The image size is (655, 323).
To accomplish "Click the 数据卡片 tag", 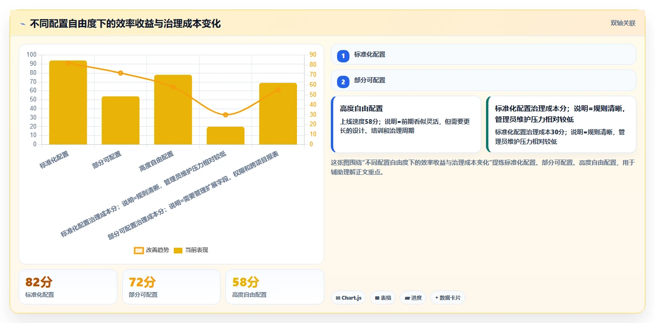I will coord(448,298).
